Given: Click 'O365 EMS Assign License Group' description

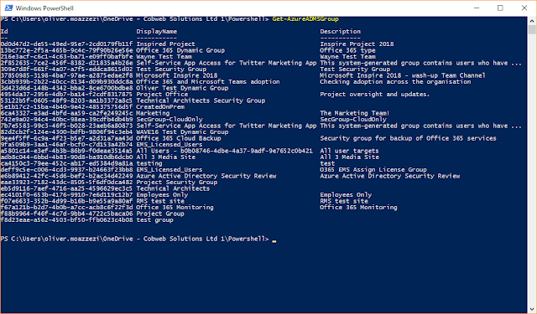Looking at the screenshot, I should point(373,170).
